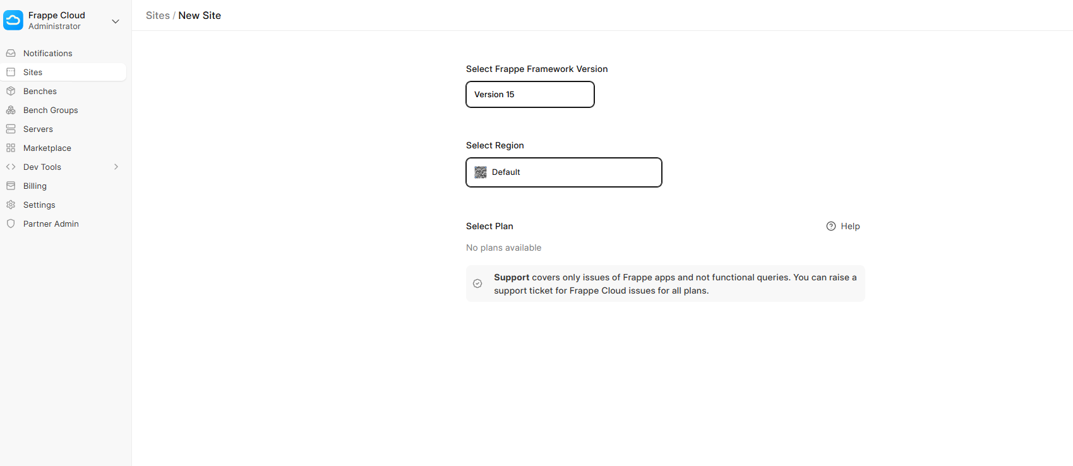Click the Bench Groups stacked cubes icon

[11, 110]
